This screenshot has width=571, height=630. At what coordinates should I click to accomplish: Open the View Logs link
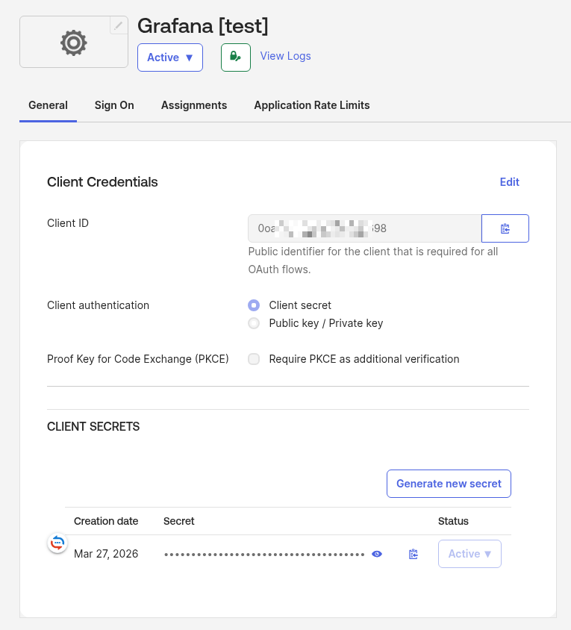285,56
